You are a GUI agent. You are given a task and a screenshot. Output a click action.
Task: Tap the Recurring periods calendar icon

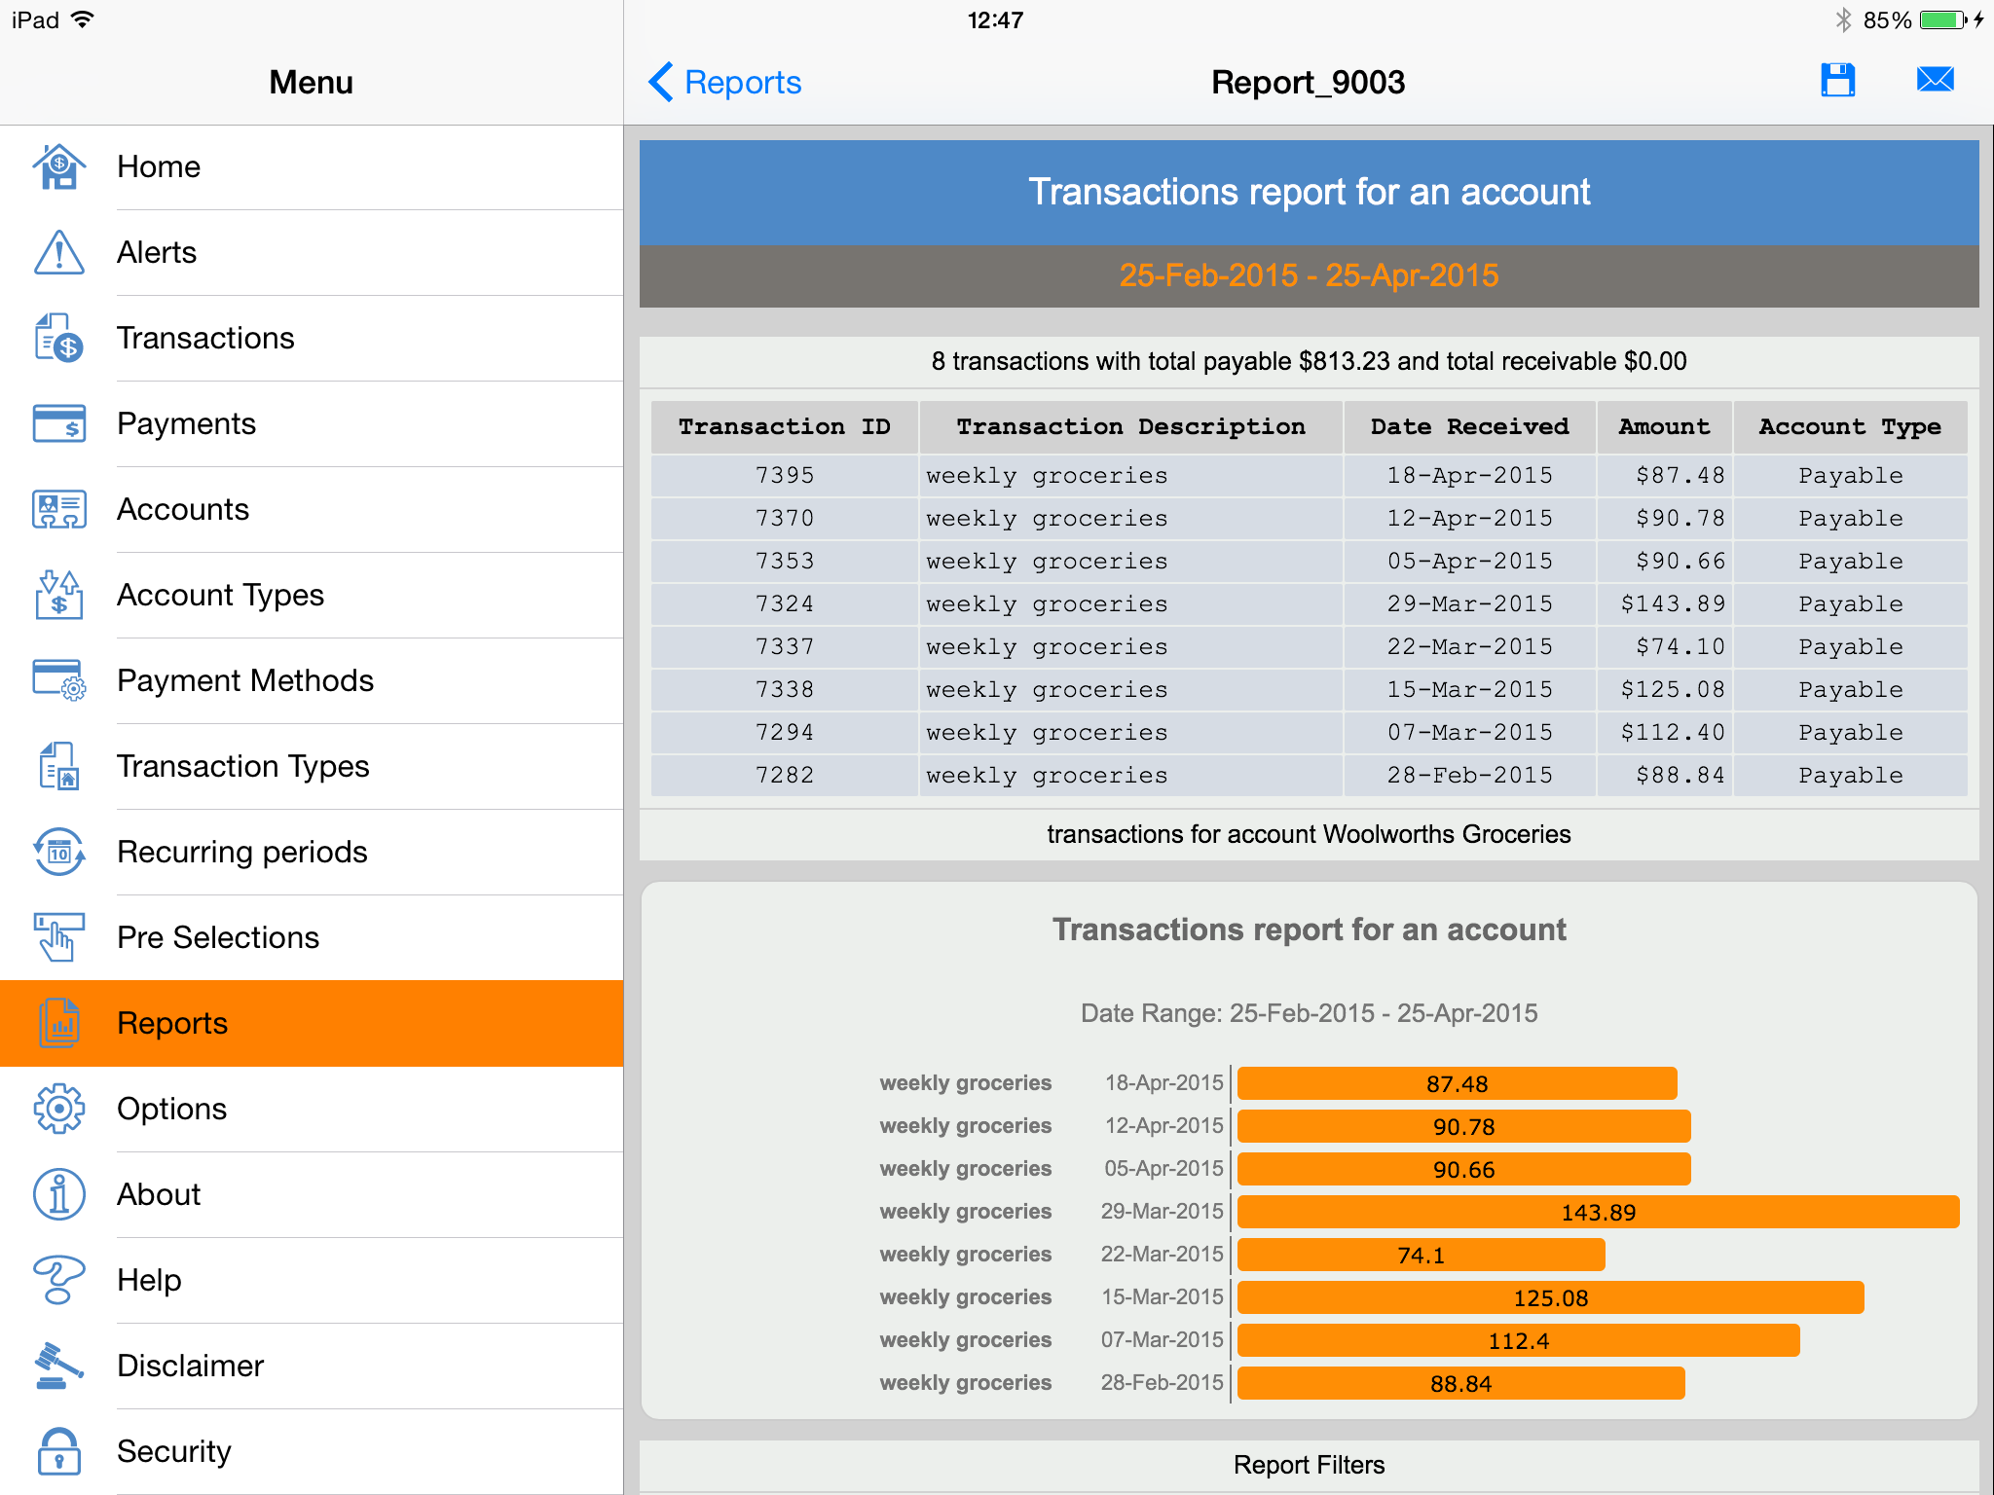click(59, 852)
